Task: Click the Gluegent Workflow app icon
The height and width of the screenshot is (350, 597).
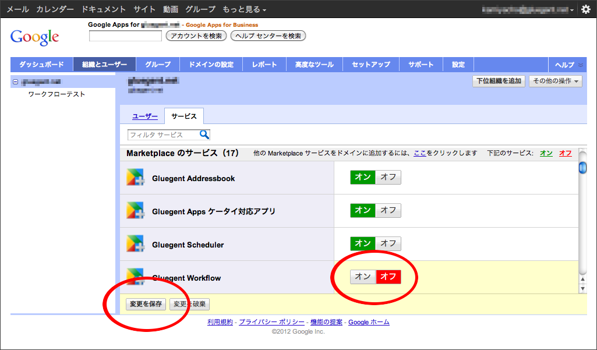Action: tap(135, 277)
